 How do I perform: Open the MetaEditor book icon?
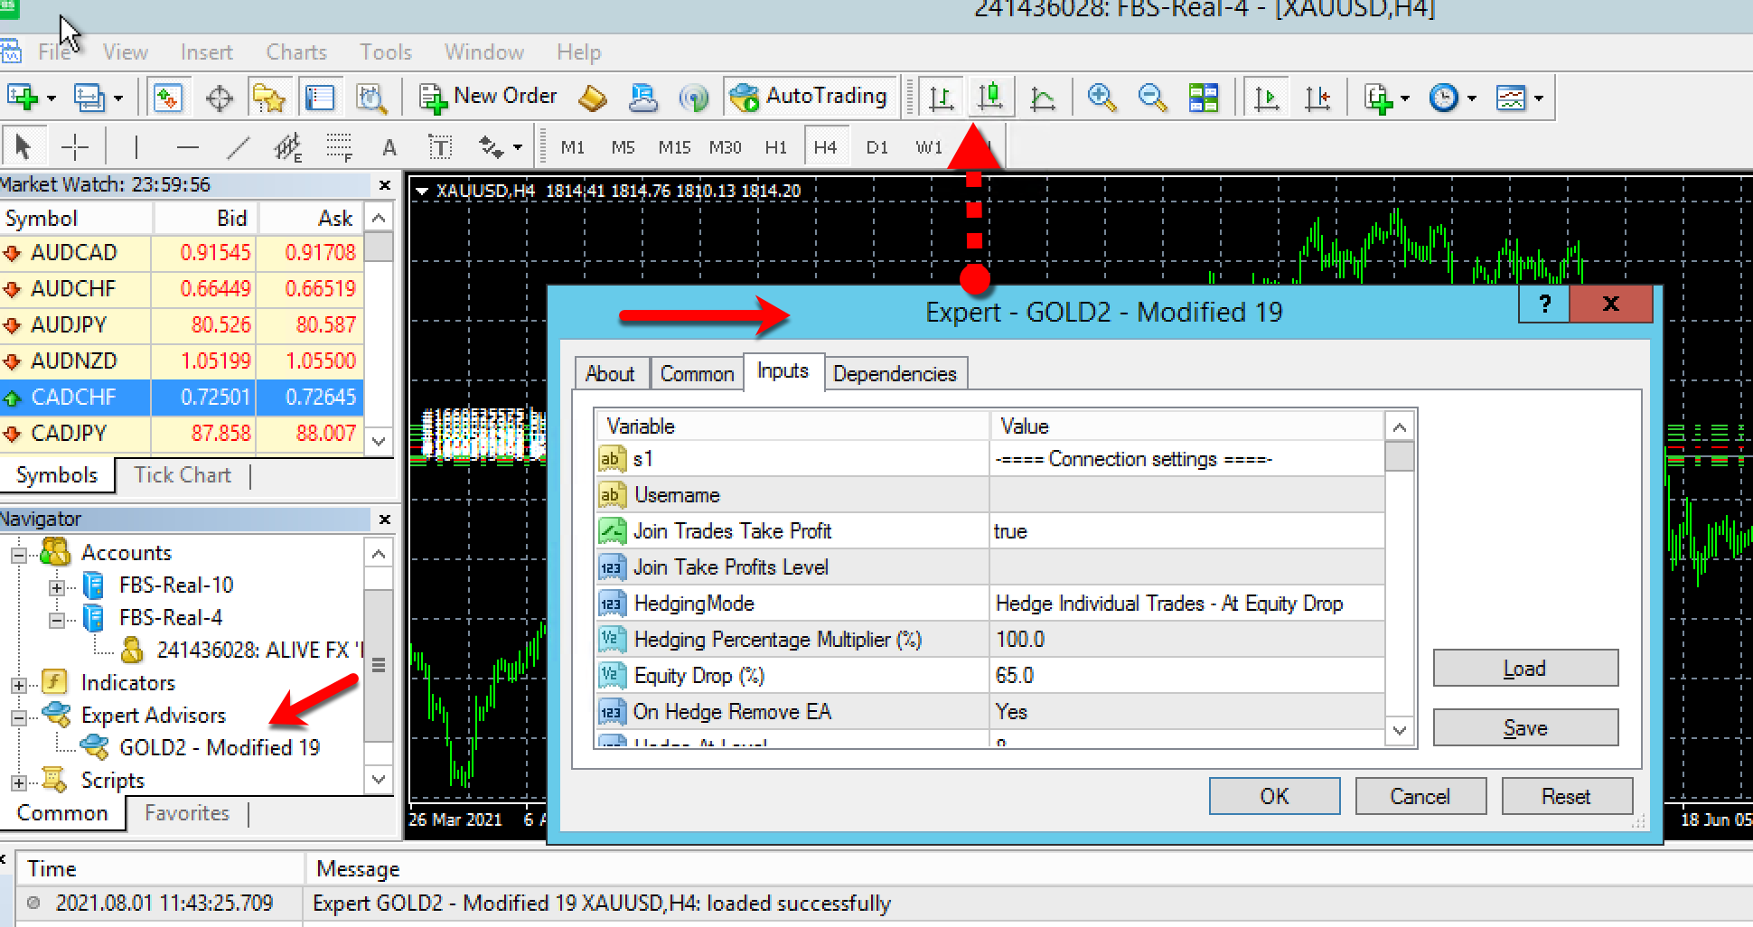click(592, 97)
